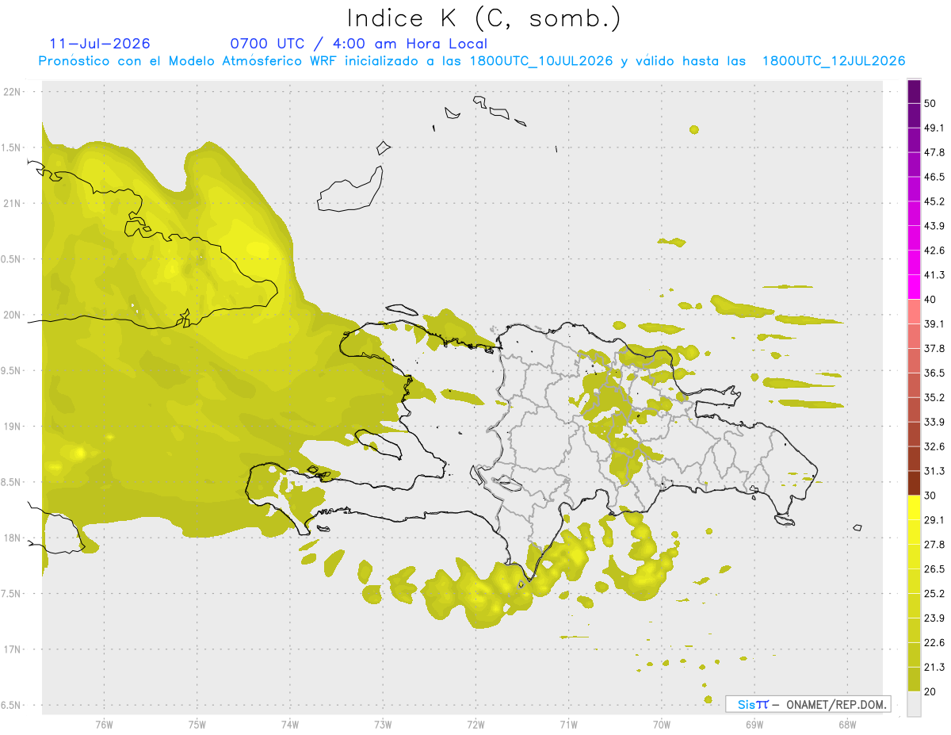
Task: Click the '36.5' value on the color scale
Action: point(934,373)
